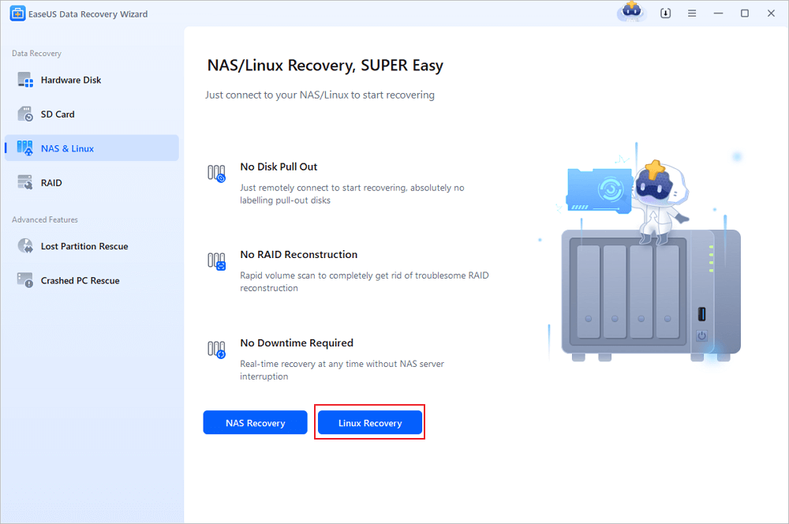Open the RAID recovery section
The image size is (789, 524).
point(92,183)
